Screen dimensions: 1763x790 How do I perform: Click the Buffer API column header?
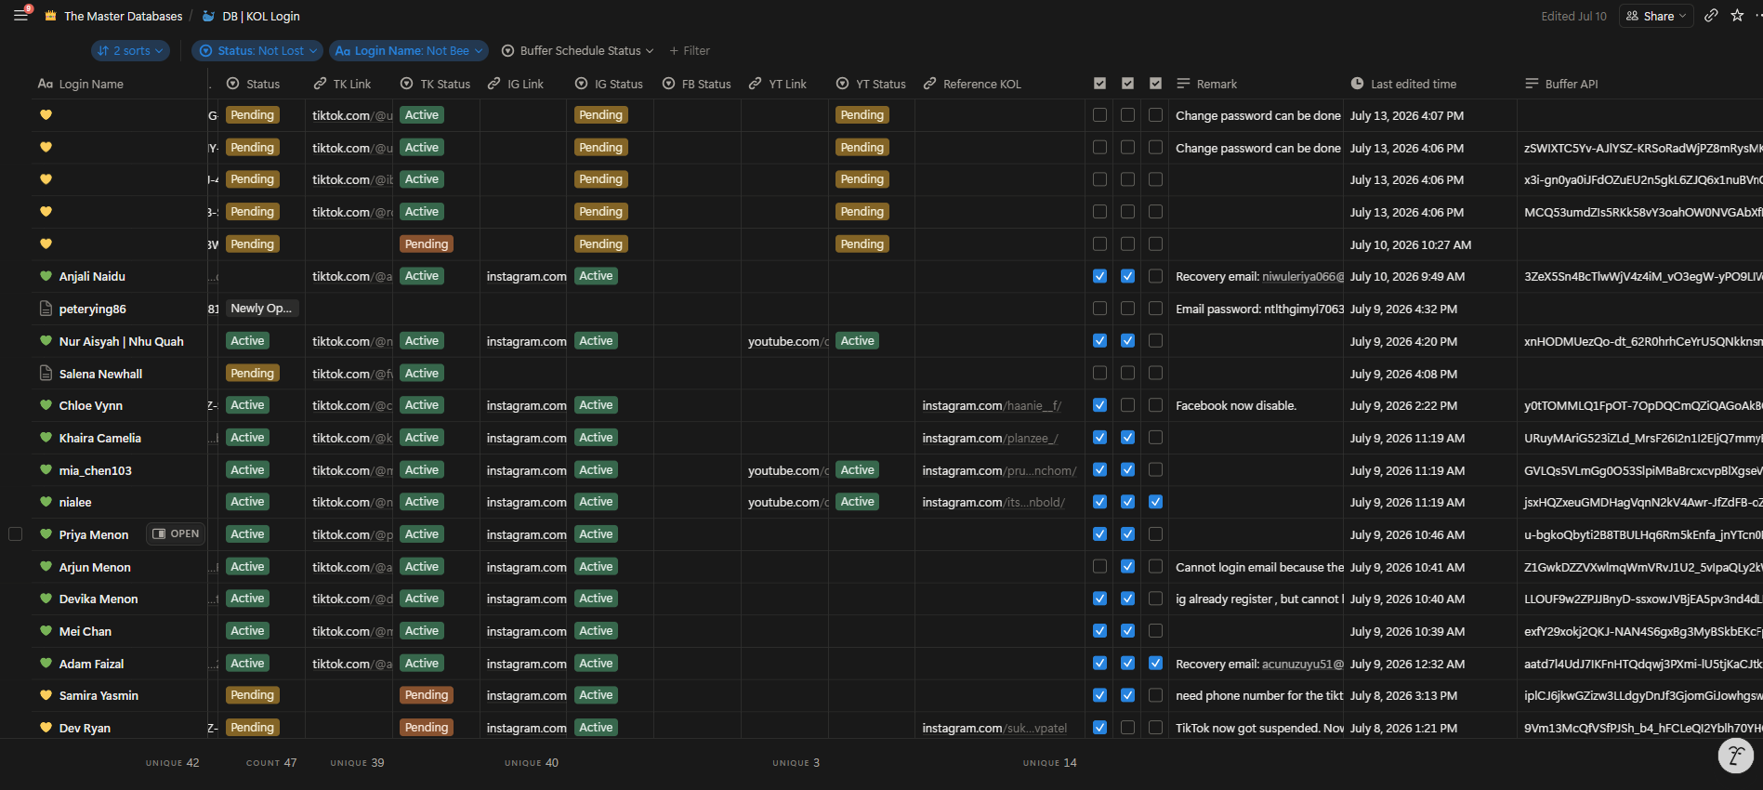pyautogui.click(x=1561, y=84)
